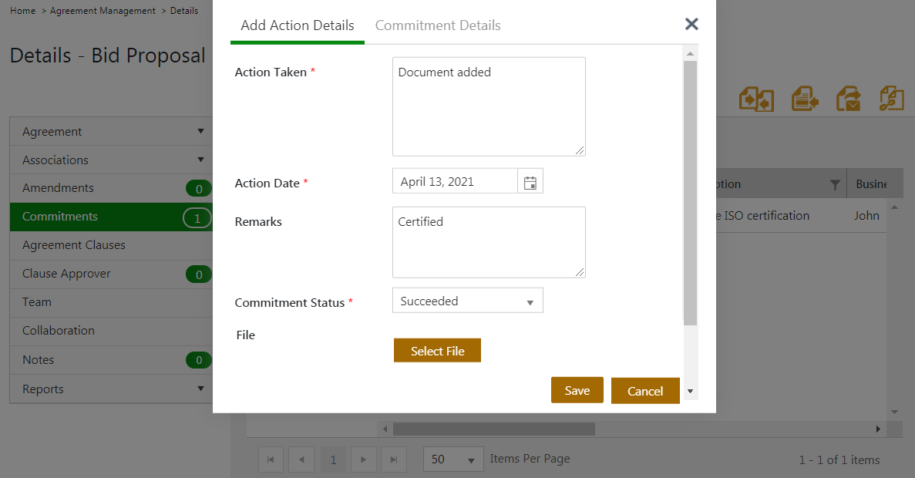
Task: Click the dialog's vertical scrollbar thumb
Action: click(x=690, y=193)
